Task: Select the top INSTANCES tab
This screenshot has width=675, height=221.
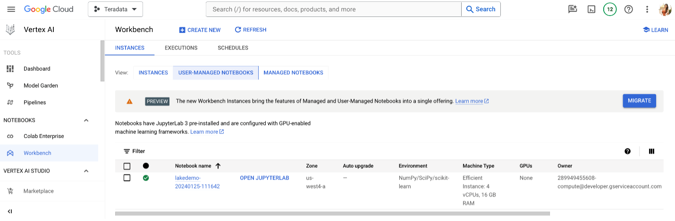Action: [x=130, y=48]
